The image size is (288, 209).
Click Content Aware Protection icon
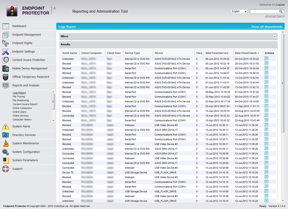tap(5, 60)
